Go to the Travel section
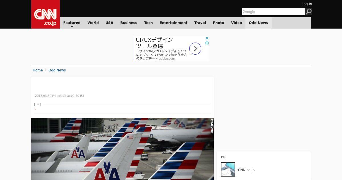 [x=200, y=23]
